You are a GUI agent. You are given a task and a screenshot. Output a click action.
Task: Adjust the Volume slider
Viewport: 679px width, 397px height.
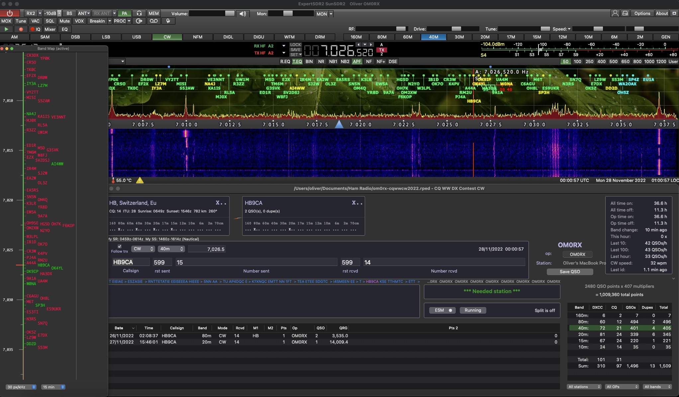(x=212, y=13)
